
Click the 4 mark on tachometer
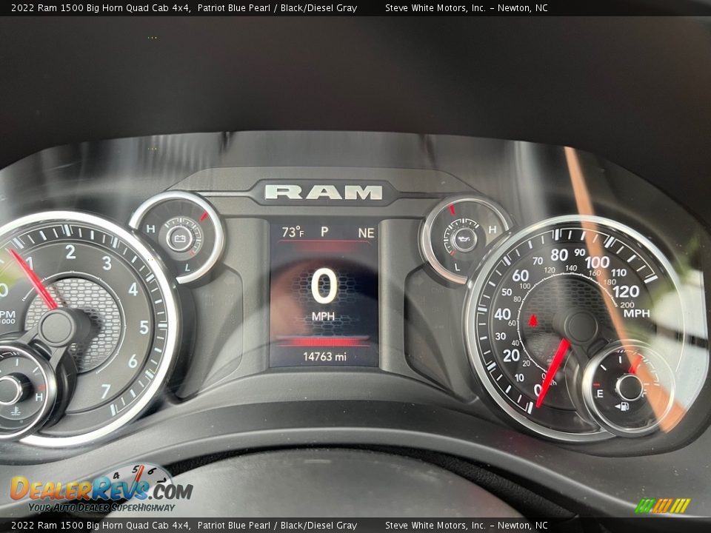pyautogui.click(x=133, y=289)
